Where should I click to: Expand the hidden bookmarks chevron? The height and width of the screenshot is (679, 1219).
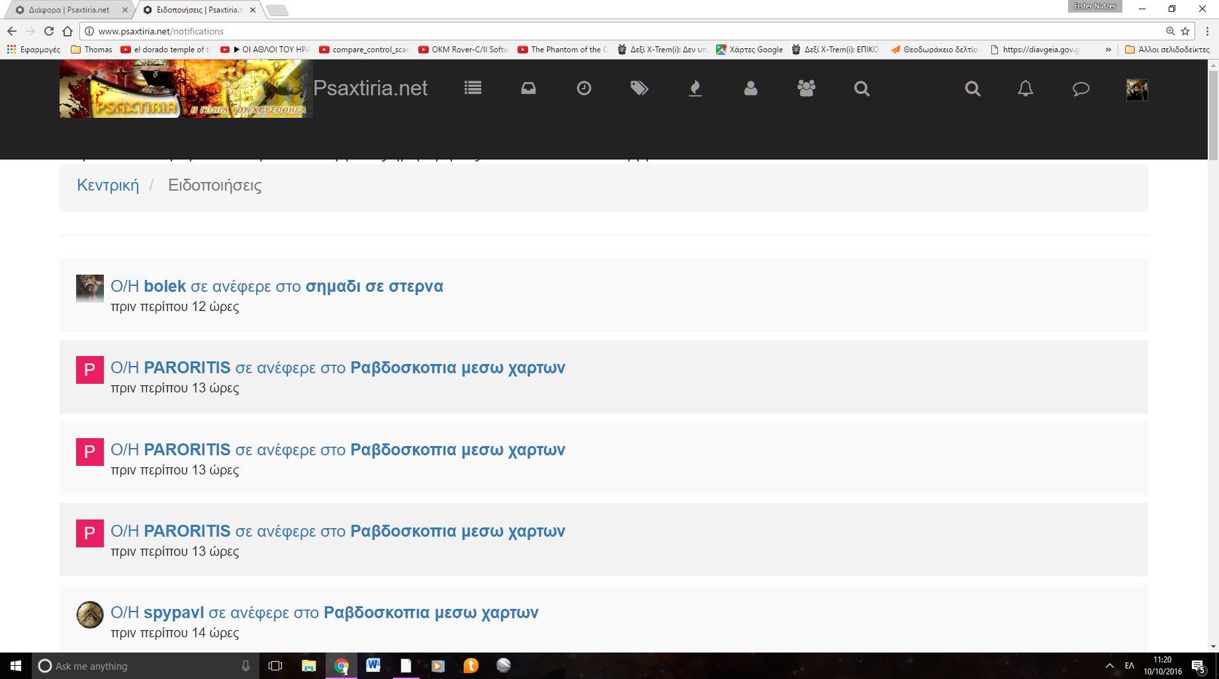pos(1108,50)
